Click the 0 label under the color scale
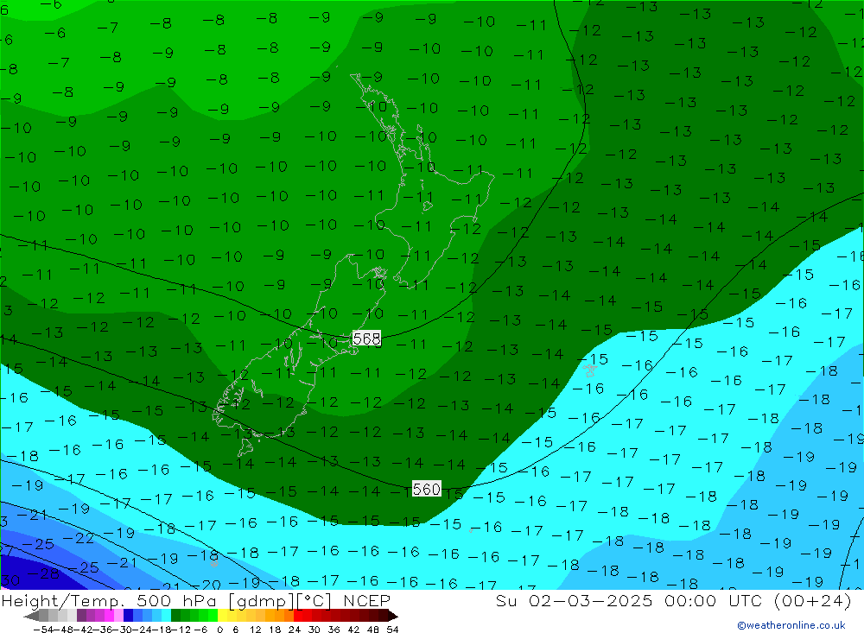Image resolution: width=864 pixels, height=633 pixels. click(x=219, y=630)
